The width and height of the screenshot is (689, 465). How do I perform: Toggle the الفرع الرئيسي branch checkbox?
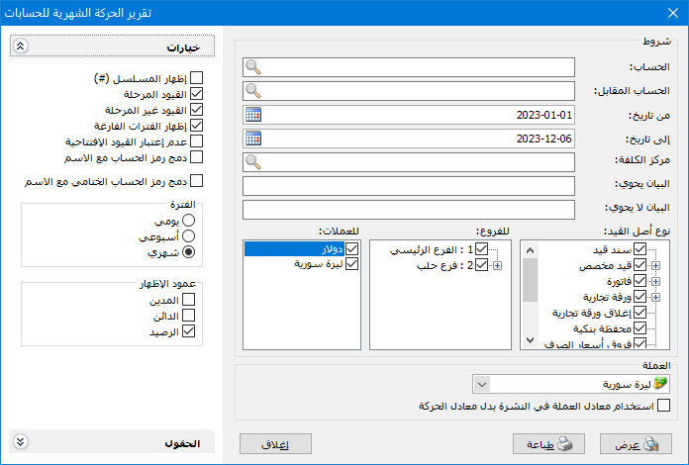click(481, 249)
